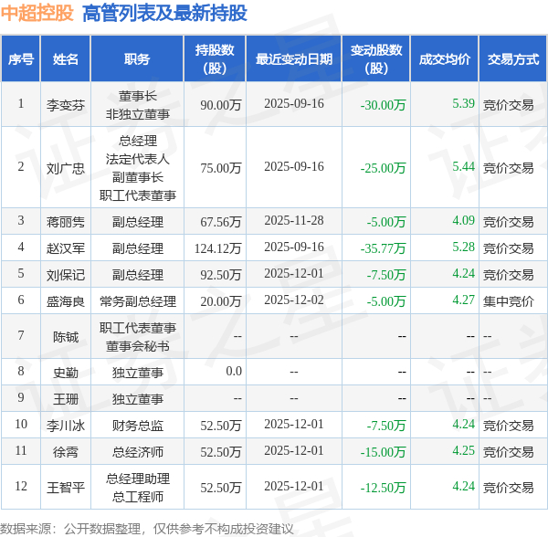Click the name 陈铖

click(x=66, y=337)
